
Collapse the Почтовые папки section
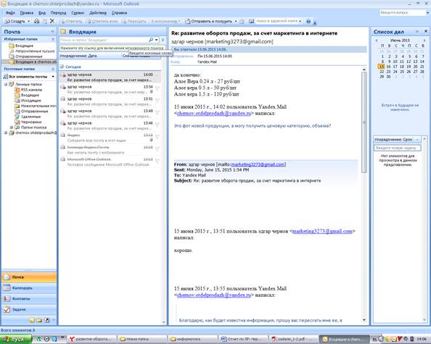pyautogui.click(x=53, y=69)
